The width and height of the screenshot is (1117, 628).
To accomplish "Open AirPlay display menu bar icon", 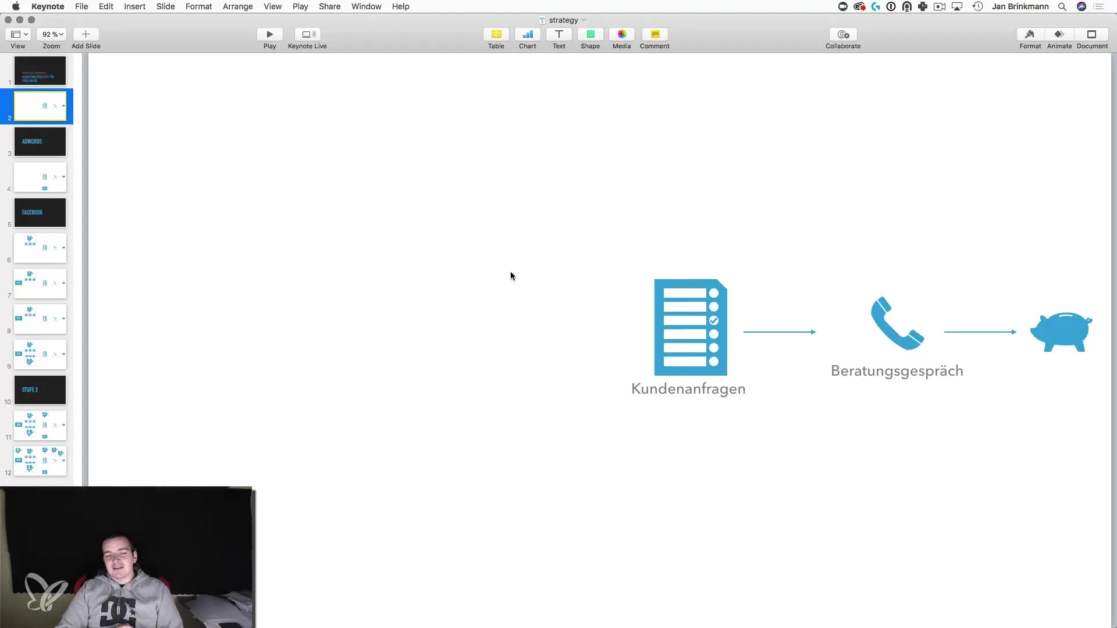I will click(957, 6).
